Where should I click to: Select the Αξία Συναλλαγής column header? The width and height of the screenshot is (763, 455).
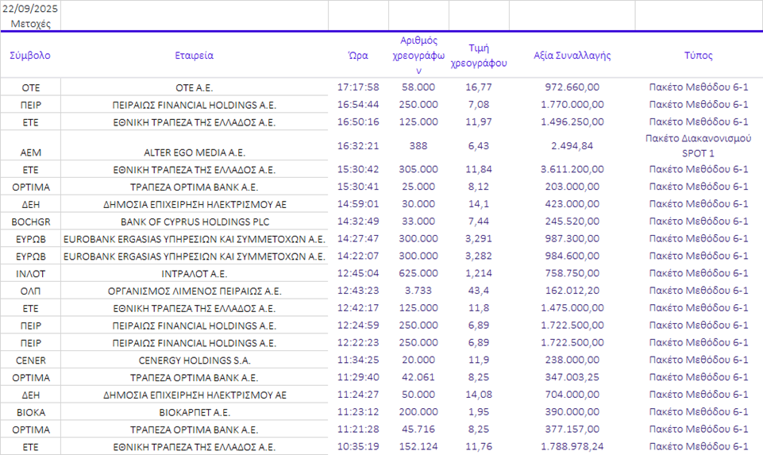tap(572, 56)
